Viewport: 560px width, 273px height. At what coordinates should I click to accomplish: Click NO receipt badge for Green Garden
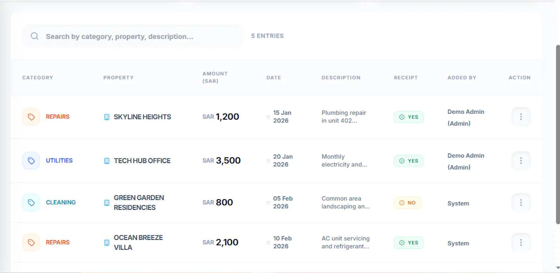(x=407, y=203)
